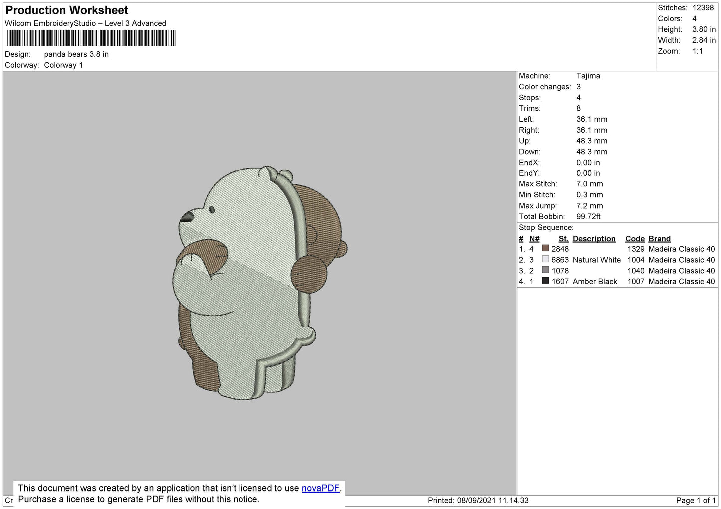Click the "Trims:" label
The height and width of the screenshot is (509, 721).
[530, 108]
